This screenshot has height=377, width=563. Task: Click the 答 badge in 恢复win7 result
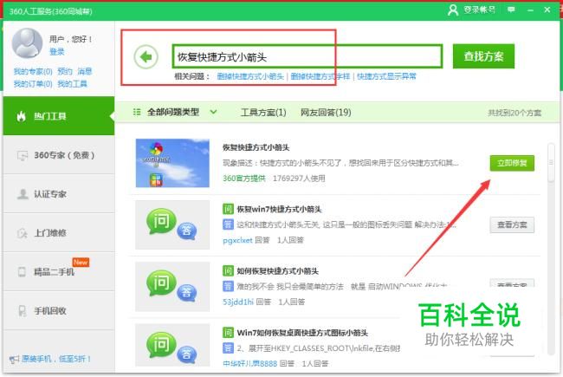pos(228,224)
